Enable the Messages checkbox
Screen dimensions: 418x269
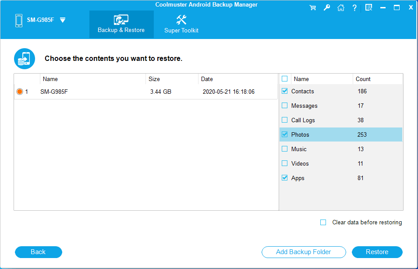[285, 106]
